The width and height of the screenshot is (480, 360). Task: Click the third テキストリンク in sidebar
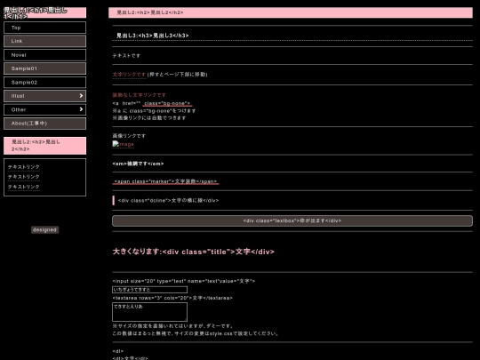24,187
